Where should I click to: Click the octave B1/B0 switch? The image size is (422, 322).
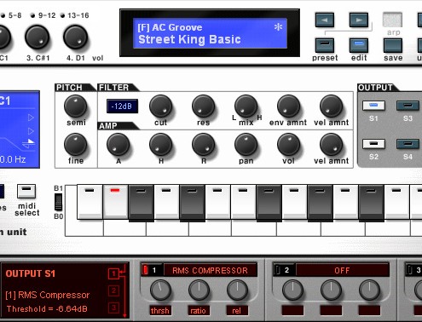58,202
